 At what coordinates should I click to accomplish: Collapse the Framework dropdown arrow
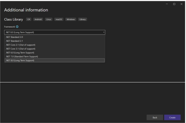coord(104,32)
